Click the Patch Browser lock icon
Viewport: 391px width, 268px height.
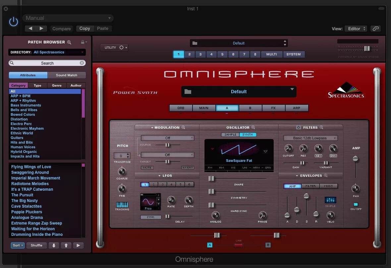[x=83, y=42]
